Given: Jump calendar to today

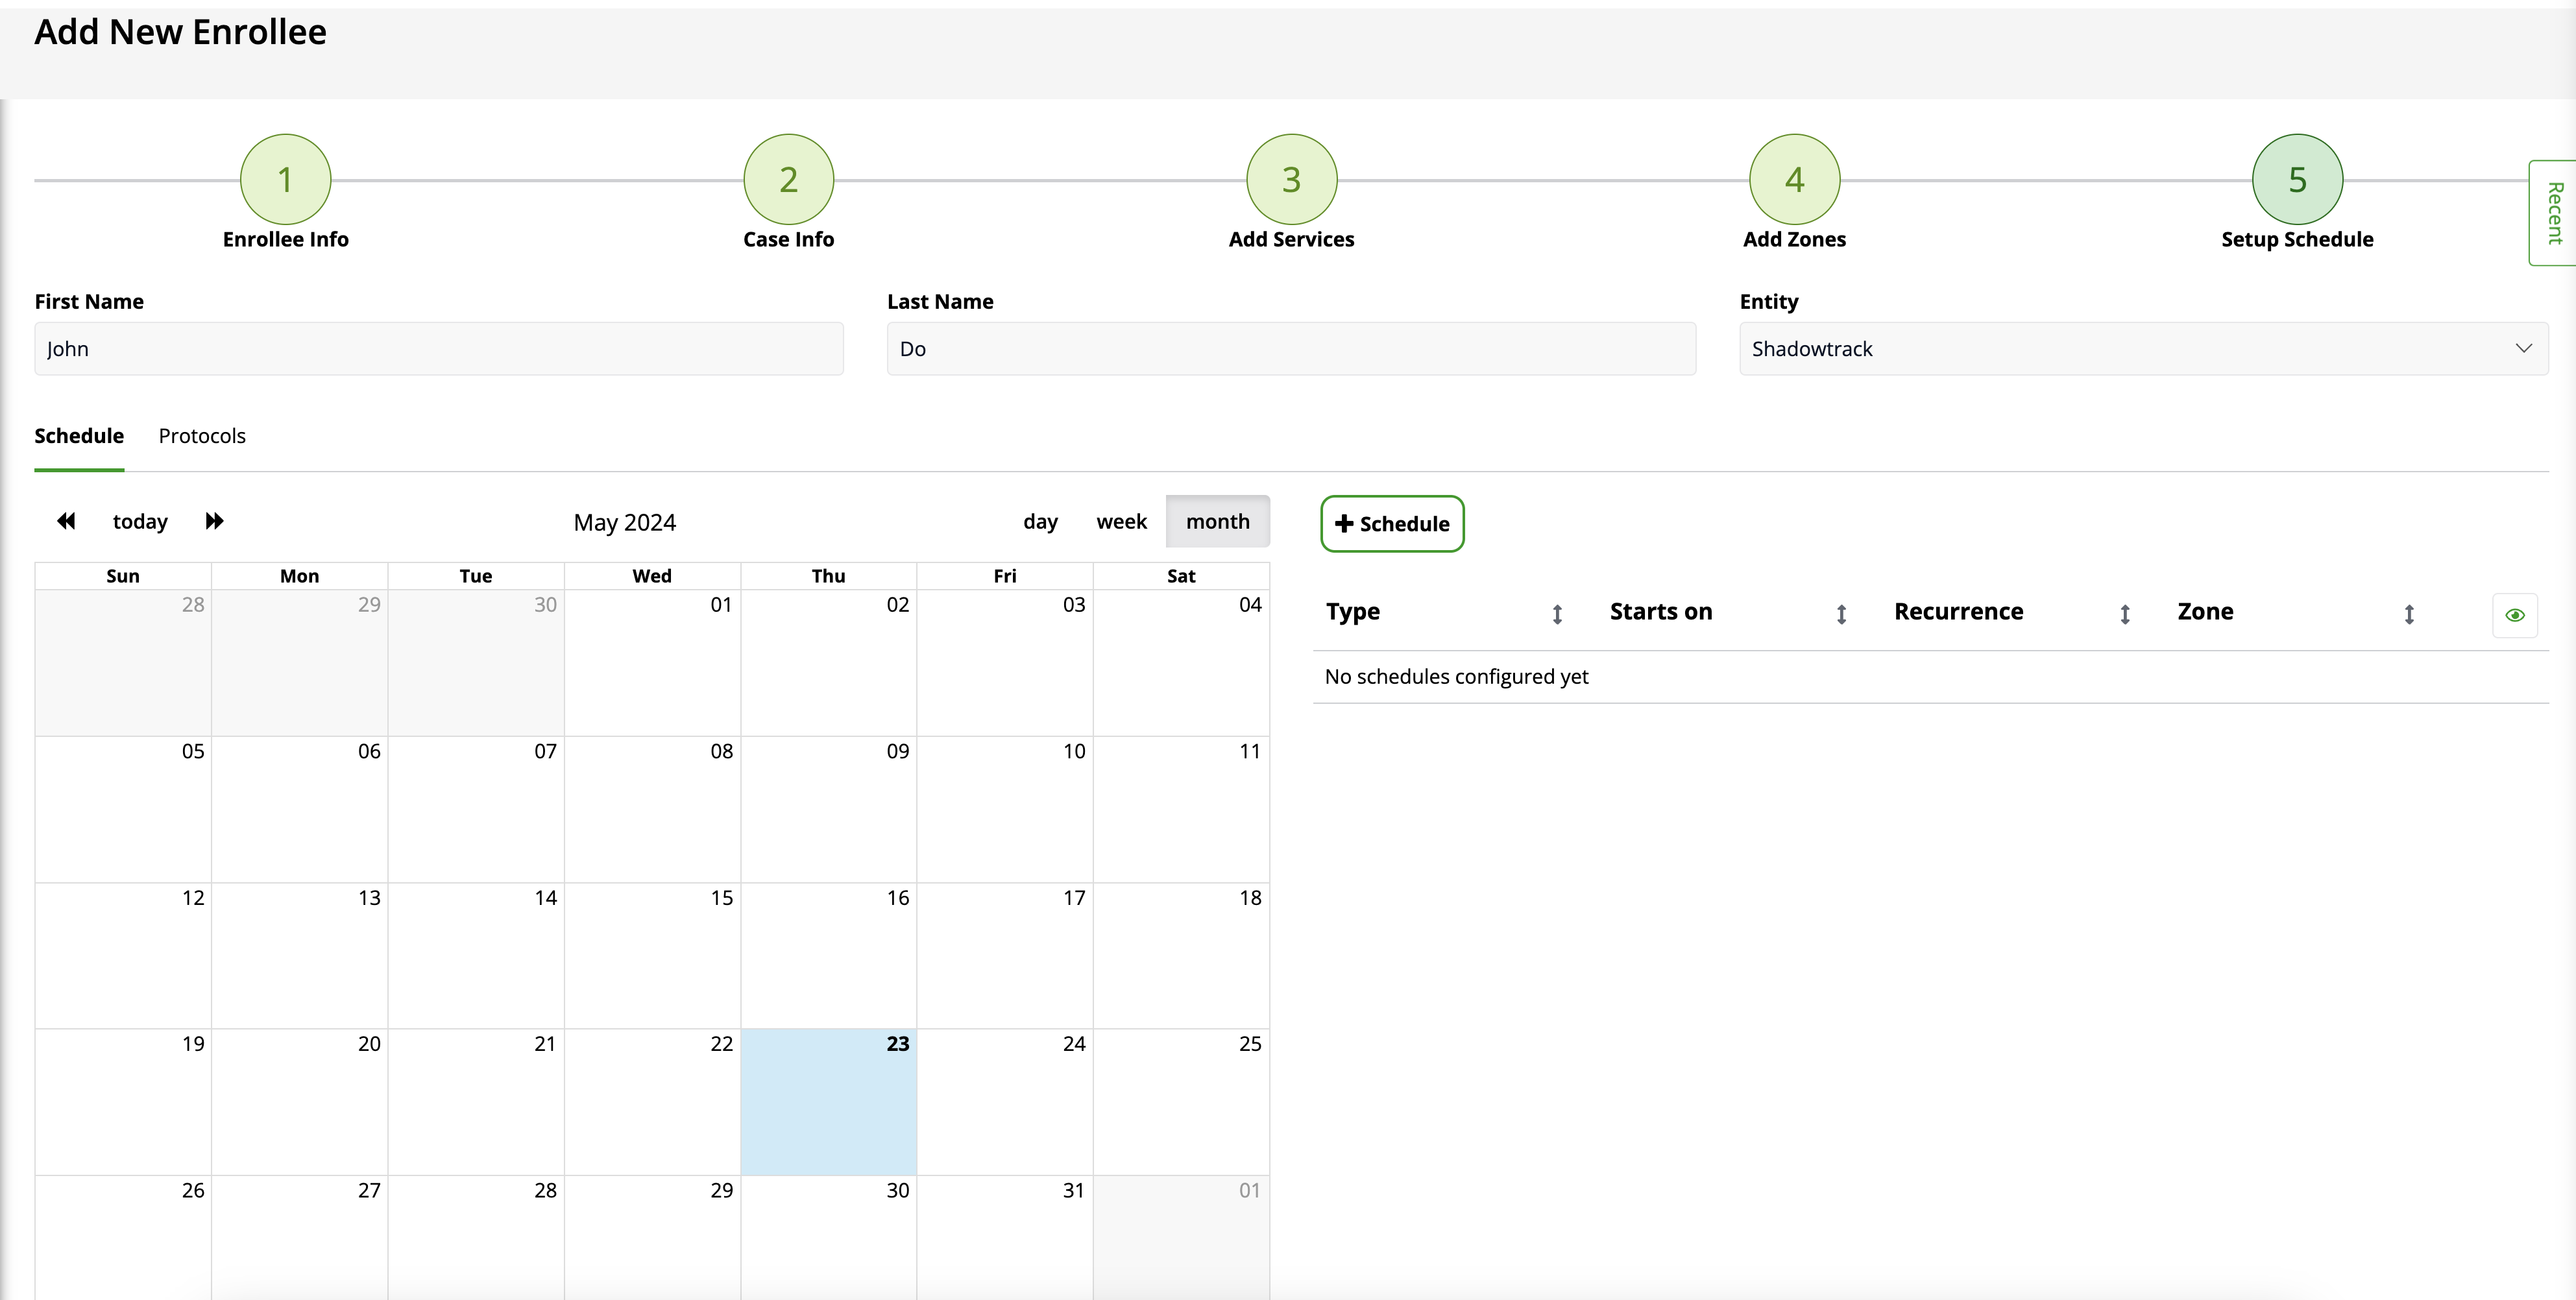Looking at the screenshot, I should [x=140, y=521].
